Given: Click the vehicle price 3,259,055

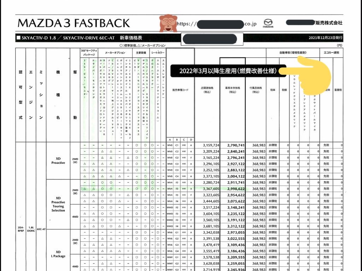Looking at the screenshot, I should (236, 263).
